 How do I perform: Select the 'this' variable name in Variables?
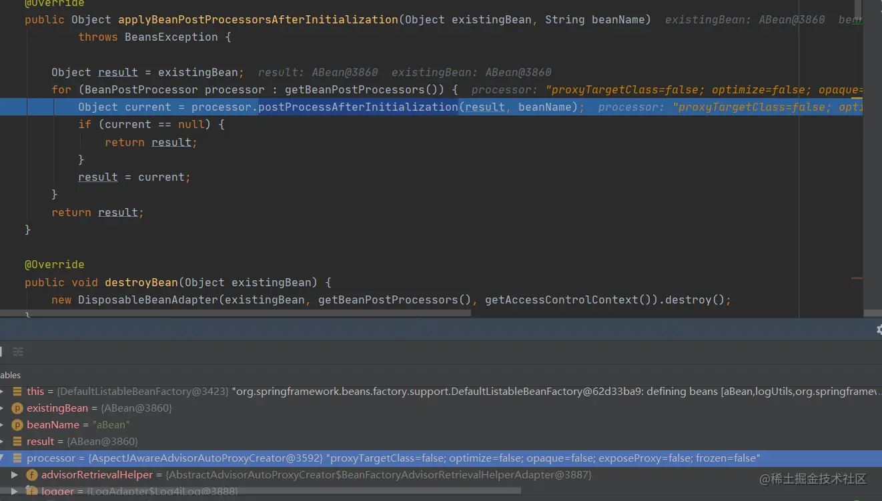coord(35,392)
